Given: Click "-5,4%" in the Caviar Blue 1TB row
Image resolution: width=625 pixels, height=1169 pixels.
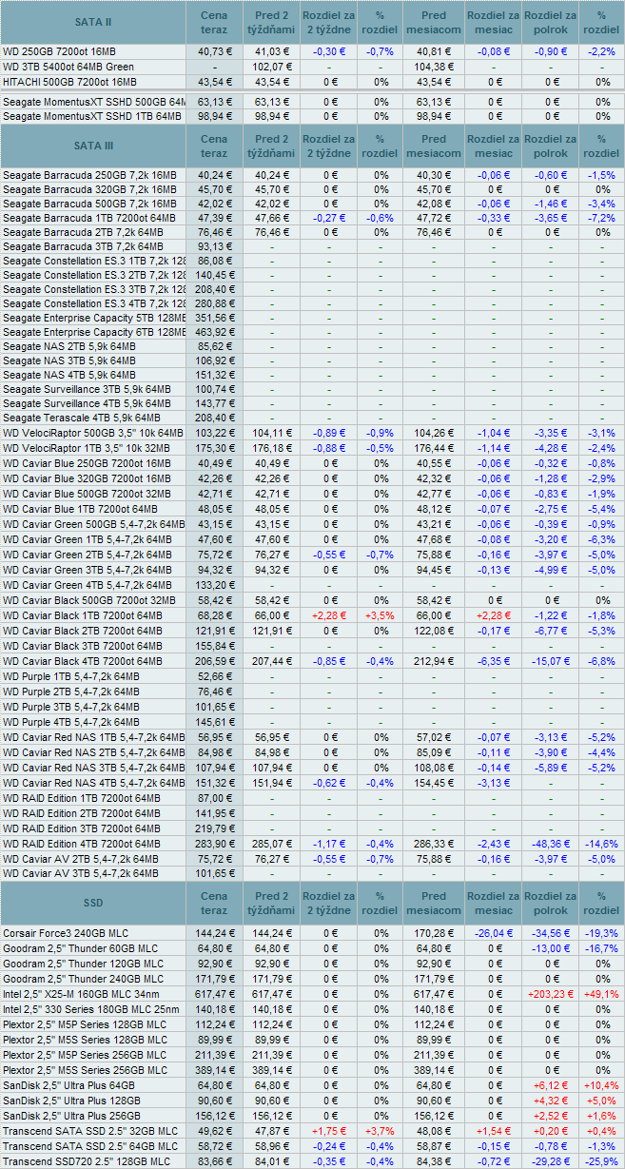Looking at the screenshot, I should tap(601, 509).
